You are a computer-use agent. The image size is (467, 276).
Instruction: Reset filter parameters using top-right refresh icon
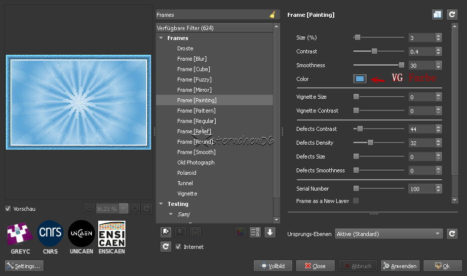tap(452, 15)
